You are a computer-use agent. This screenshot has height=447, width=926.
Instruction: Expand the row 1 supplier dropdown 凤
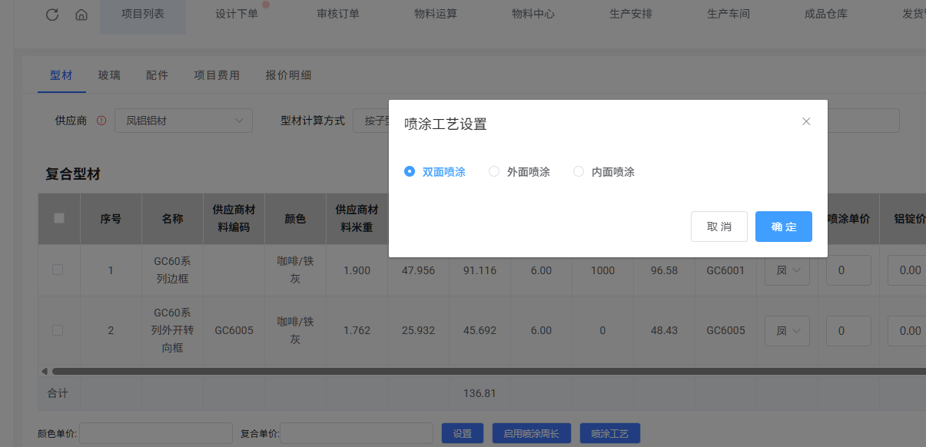787,270
